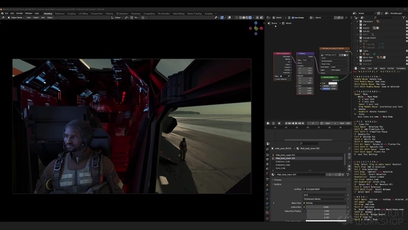408x230 pixels.
Task: Click the green Y axis on navigation gizmo
Action: coord(256,28)
